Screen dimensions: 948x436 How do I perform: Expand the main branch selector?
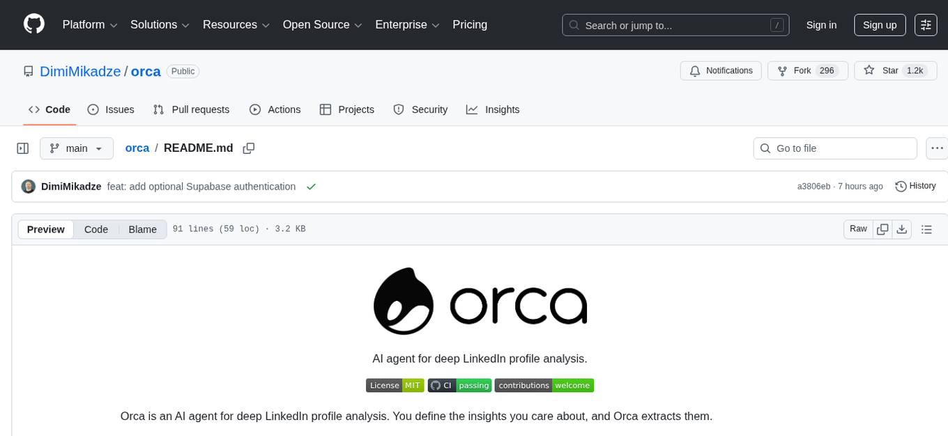click(77, 148)
